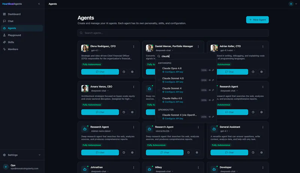Click the wrench icon for Claude Opus 4.6
The image size is (300, 173).
click(x=213, y=70)
